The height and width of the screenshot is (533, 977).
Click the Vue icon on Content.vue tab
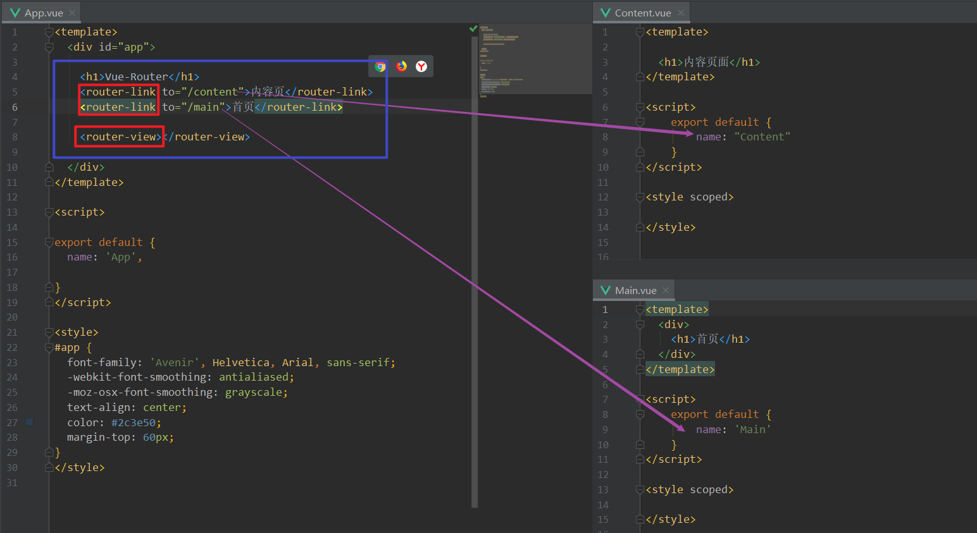(606, 13)
